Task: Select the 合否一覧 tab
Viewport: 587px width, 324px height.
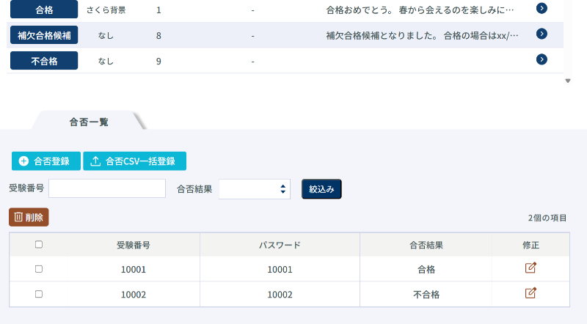Action: [x=89, y=122]
